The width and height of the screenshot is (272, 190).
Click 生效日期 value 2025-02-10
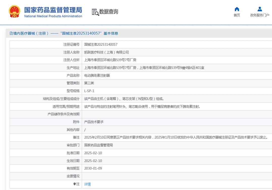click(93, 161)
